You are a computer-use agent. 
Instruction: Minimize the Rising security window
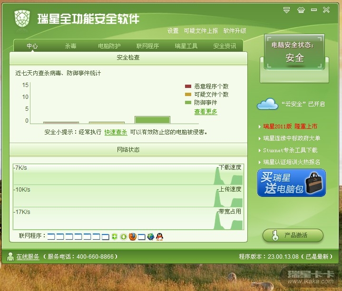point(314,10)
